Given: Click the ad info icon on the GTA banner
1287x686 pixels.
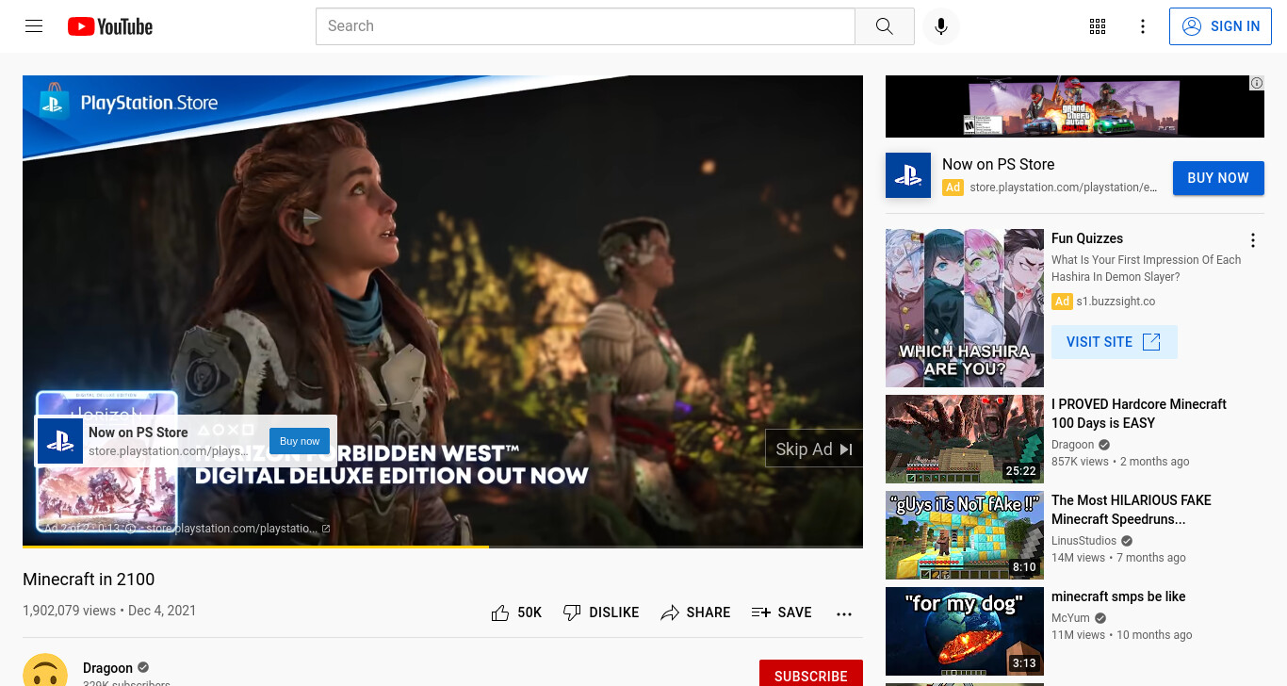Looking at the screenshot, I should click(x=1257, y=83).
